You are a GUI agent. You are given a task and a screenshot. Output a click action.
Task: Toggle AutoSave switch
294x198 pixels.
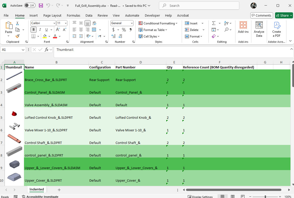[30, 6]
